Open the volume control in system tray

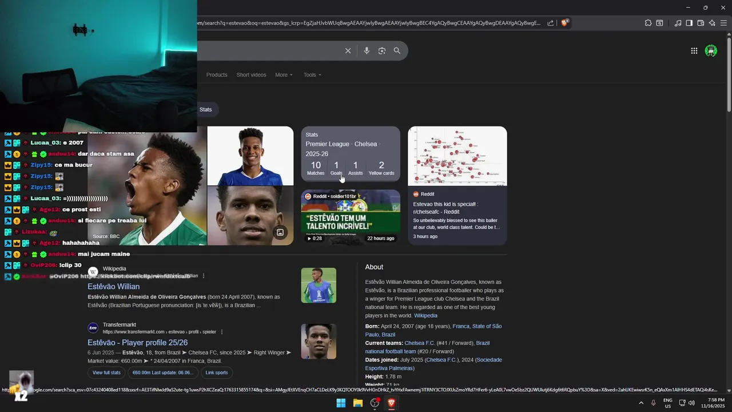(x=691, y=403)
